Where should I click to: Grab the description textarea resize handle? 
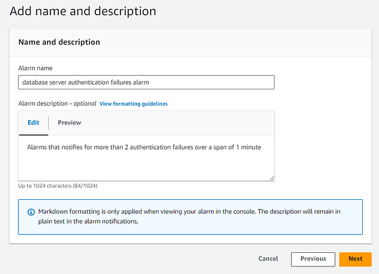(272, 178)
